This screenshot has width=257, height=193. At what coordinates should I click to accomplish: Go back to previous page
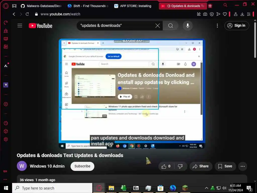(x=14, y=14)
